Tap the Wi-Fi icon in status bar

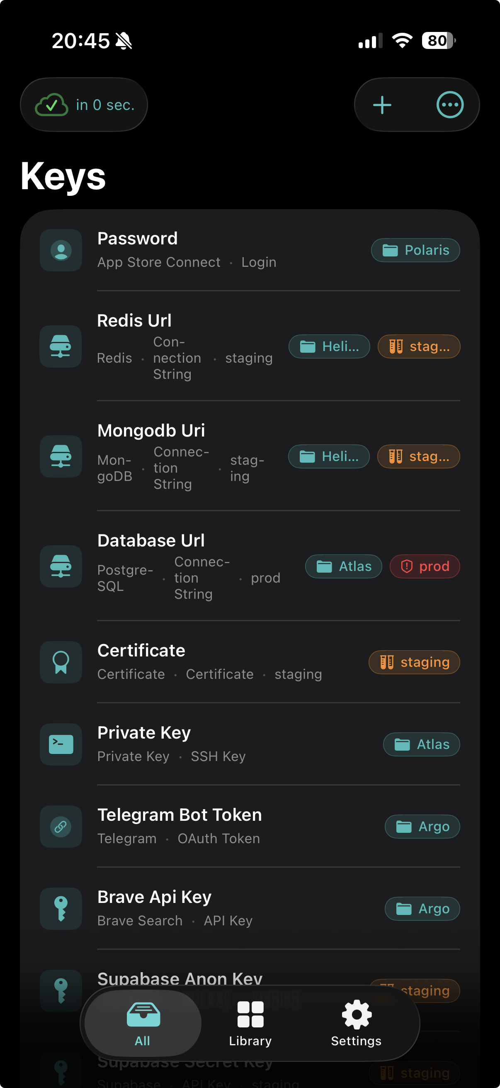(402, 41)
